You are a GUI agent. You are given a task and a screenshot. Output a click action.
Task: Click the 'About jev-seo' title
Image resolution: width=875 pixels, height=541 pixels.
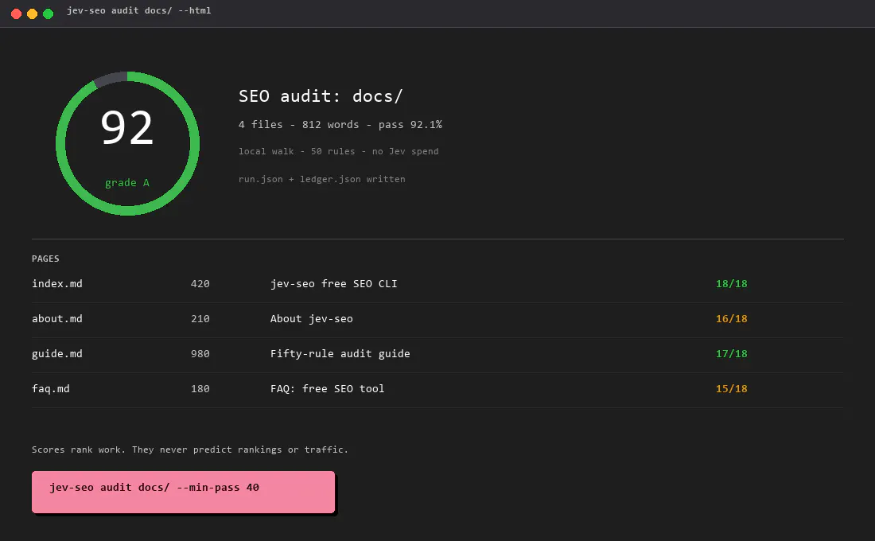point(311,319)
